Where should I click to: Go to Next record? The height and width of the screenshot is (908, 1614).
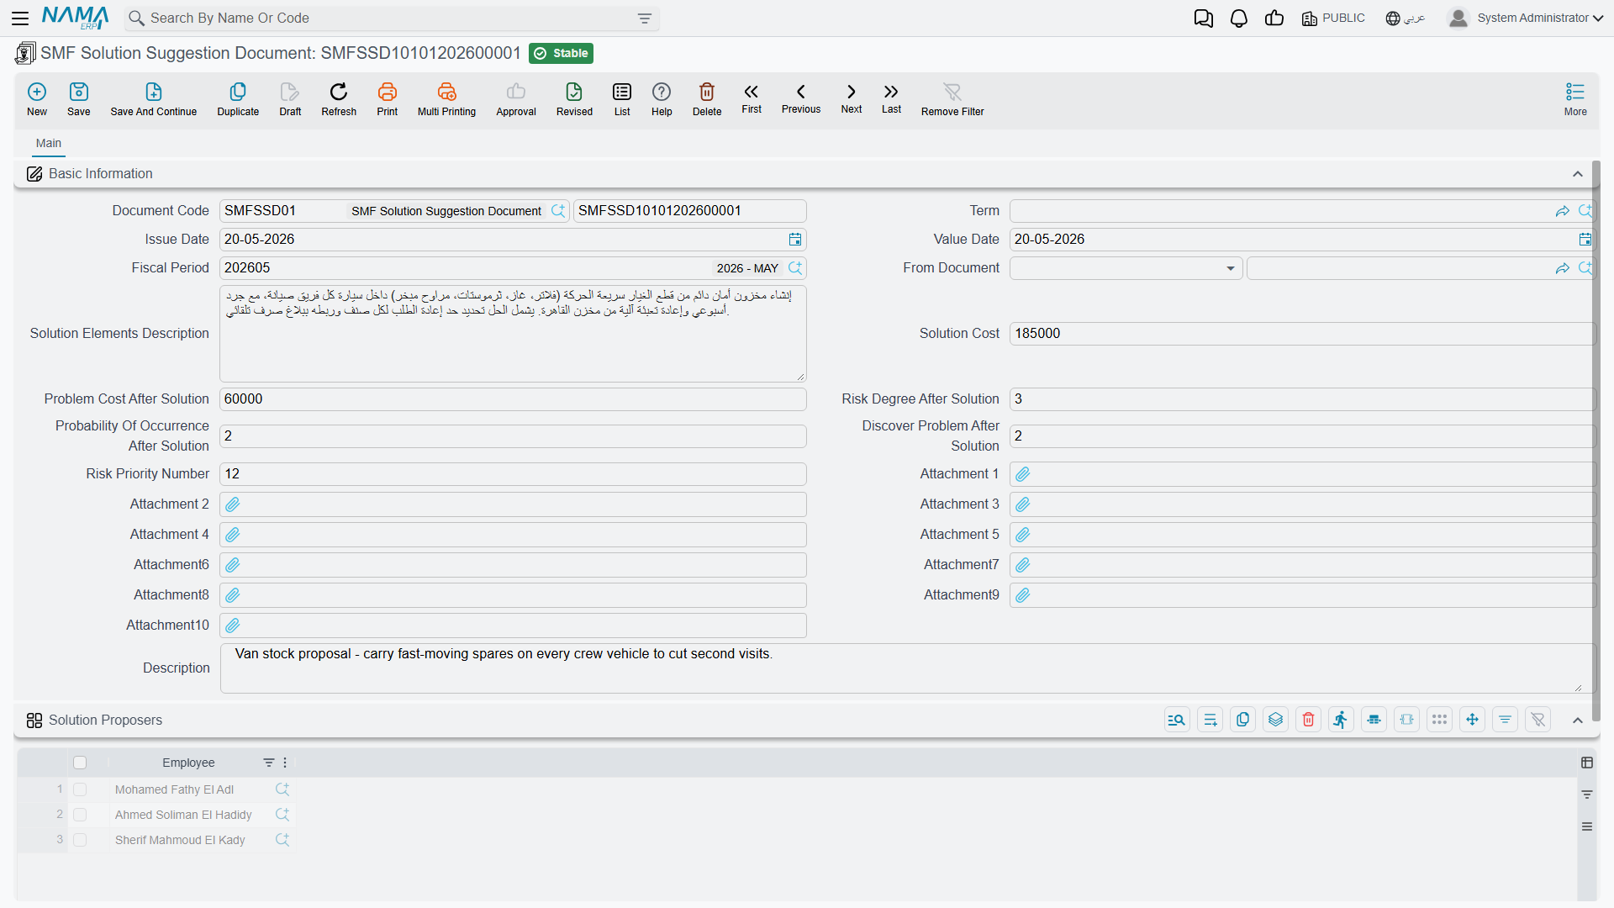click(x=852, y=98)
